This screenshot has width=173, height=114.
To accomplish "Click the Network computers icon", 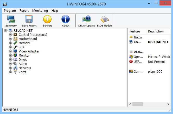I will [15, 68].
